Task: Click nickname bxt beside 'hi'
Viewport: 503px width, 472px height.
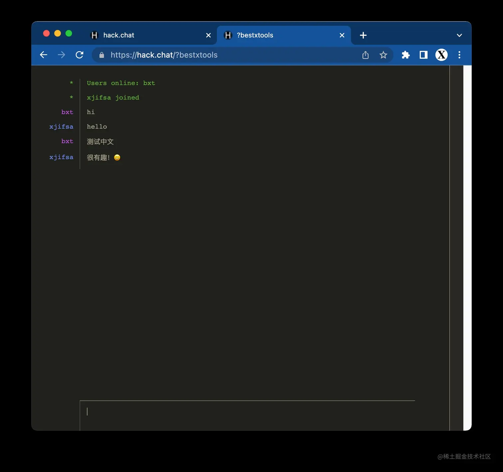Action: click(67, 112)
